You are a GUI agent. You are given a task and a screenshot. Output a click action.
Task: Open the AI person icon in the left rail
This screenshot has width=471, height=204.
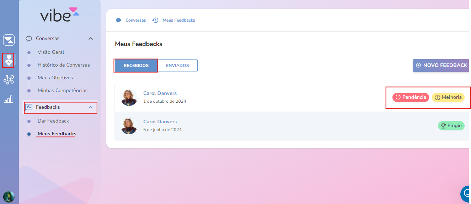tap(9, 60)
